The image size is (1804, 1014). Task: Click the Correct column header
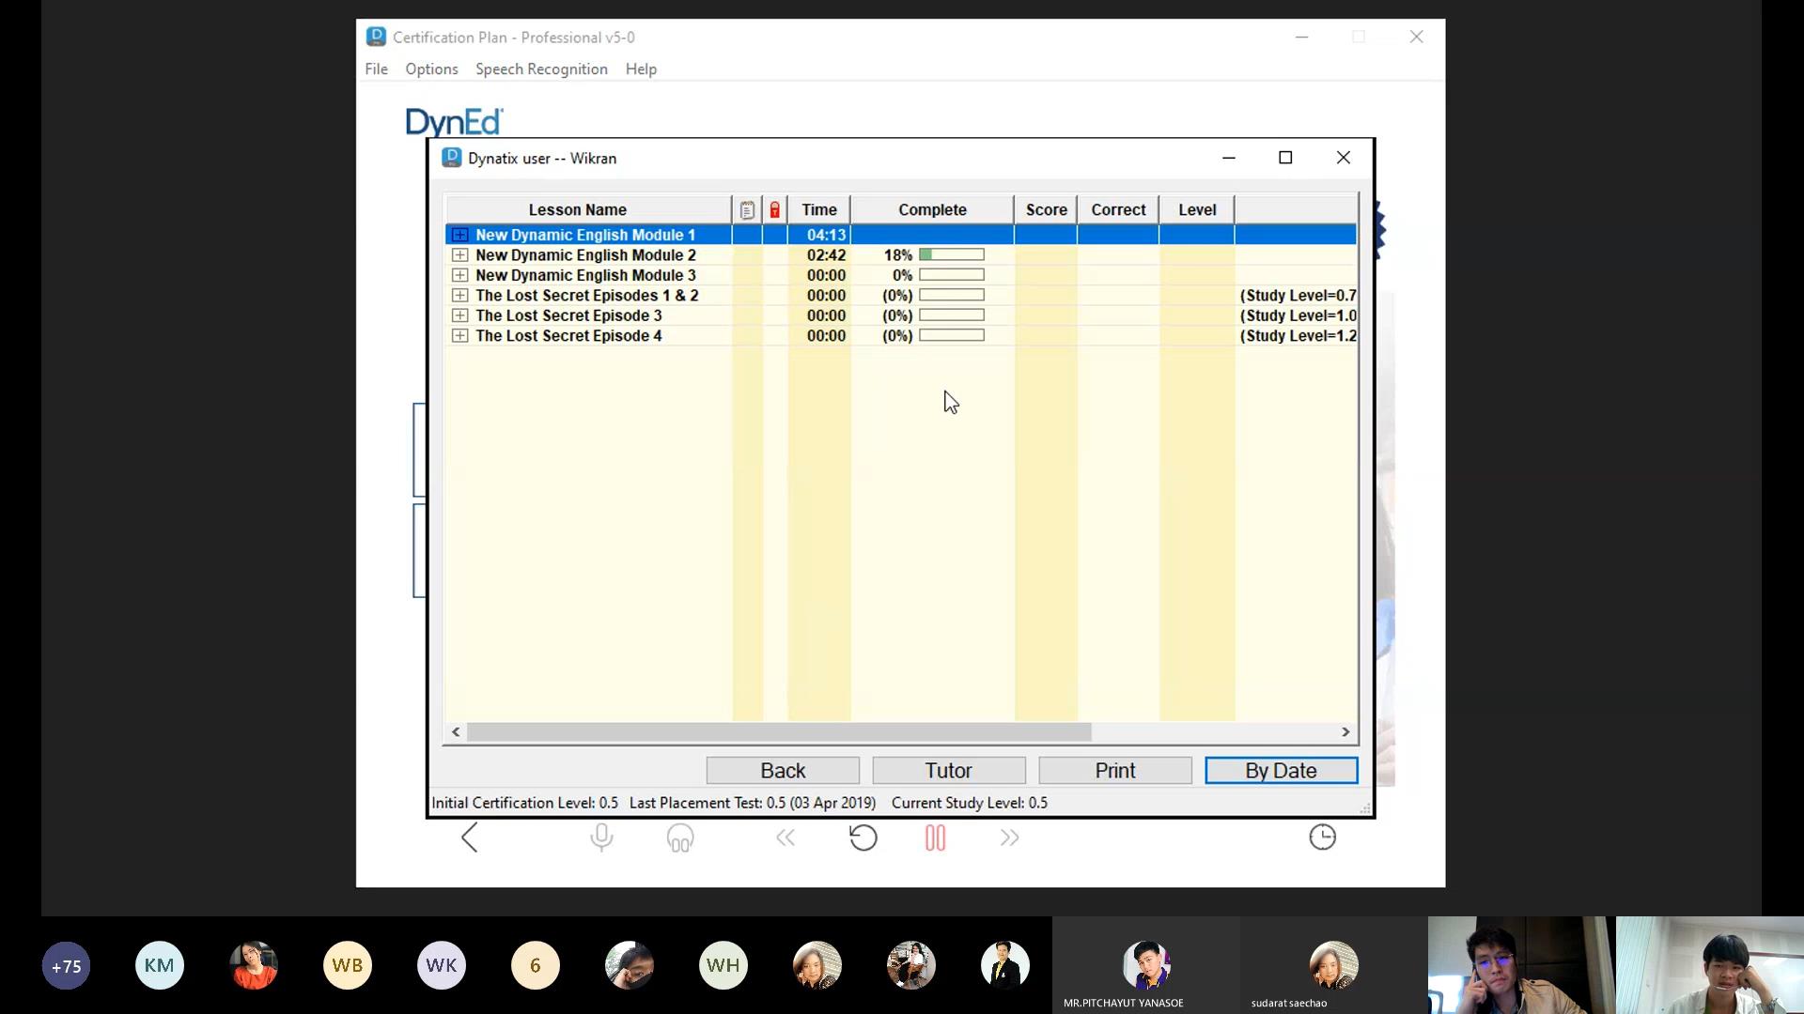[1118, 209]
